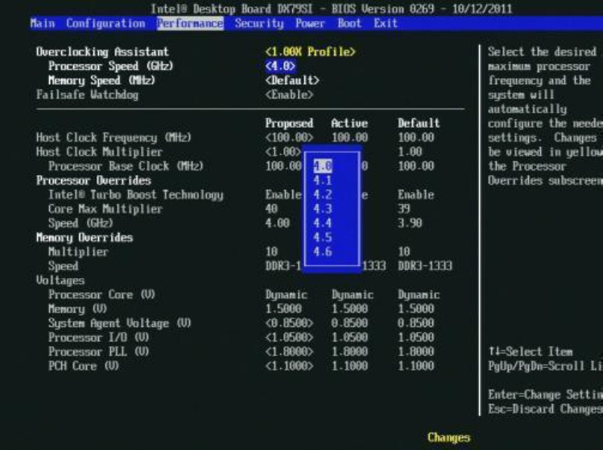Edit proposed Processor PLL voltage <1.8000>
The height and width of the screenshot is (450, 603).
(x=289, y=351)
